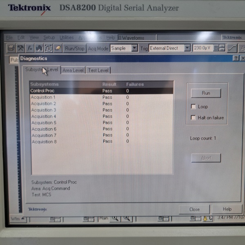Select the Acquisition 4 row

pos(101,116)
